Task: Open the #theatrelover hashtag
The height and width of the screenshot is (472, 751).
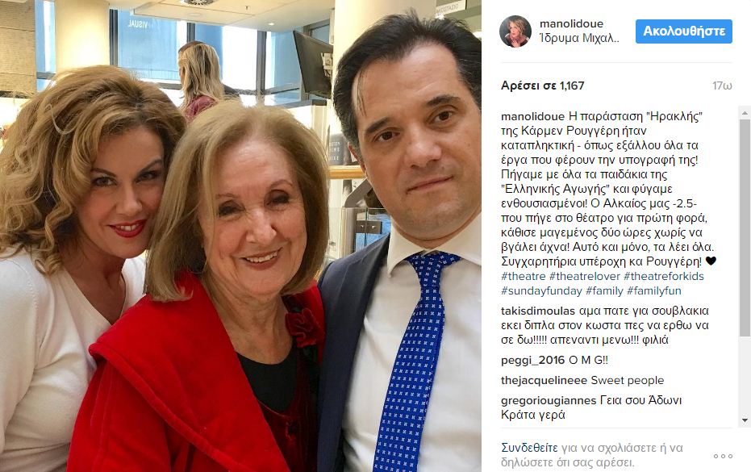Action: tap(584, 276)
